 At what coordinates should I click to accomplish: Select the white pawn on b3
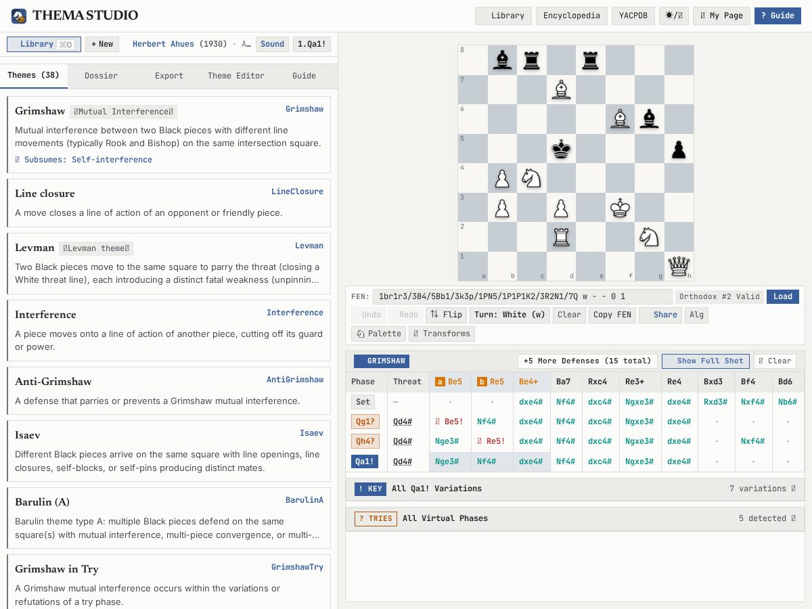(x=501, y=208)
